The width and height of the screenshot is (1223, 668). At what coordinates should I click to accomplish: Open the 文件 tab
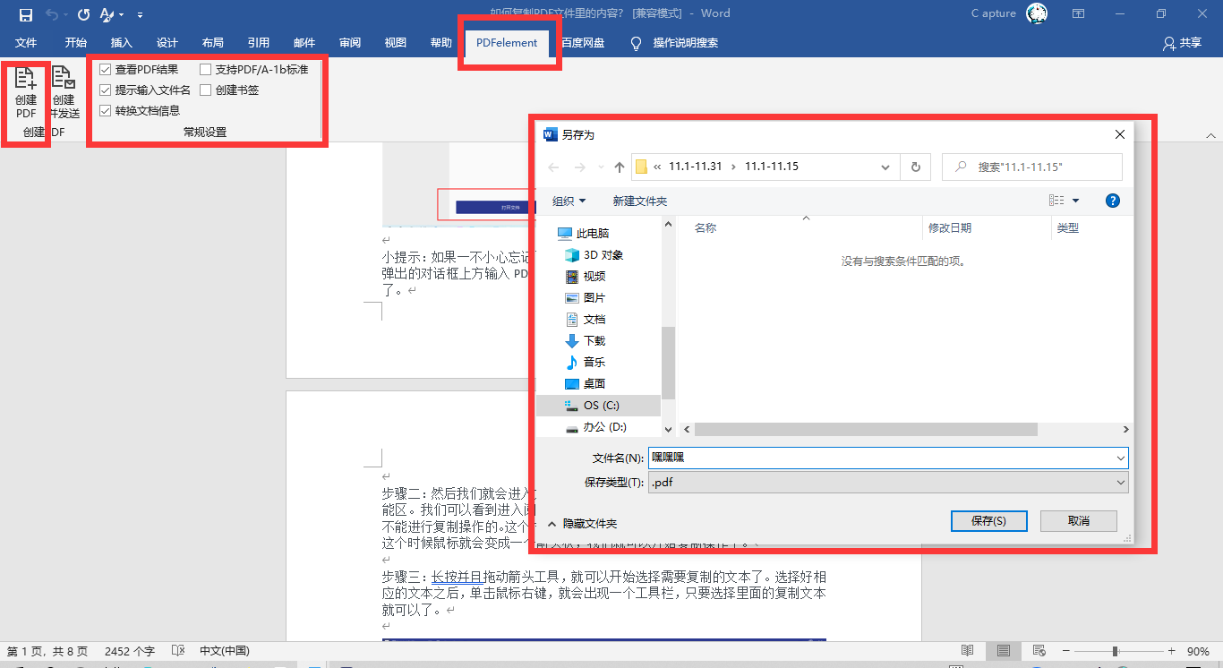26,43
